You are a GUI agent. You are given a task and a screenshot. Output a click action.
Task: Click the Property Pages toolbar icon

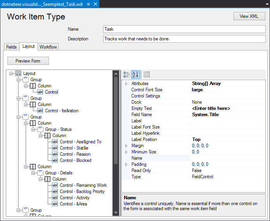147,75
